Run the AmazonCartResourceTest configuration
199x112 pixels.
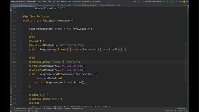click(x=167, y=2)
